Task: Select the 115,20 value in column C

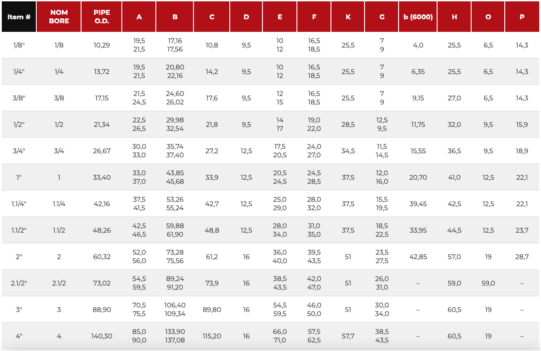Action: pyautogui.click(x=212, y=336)
